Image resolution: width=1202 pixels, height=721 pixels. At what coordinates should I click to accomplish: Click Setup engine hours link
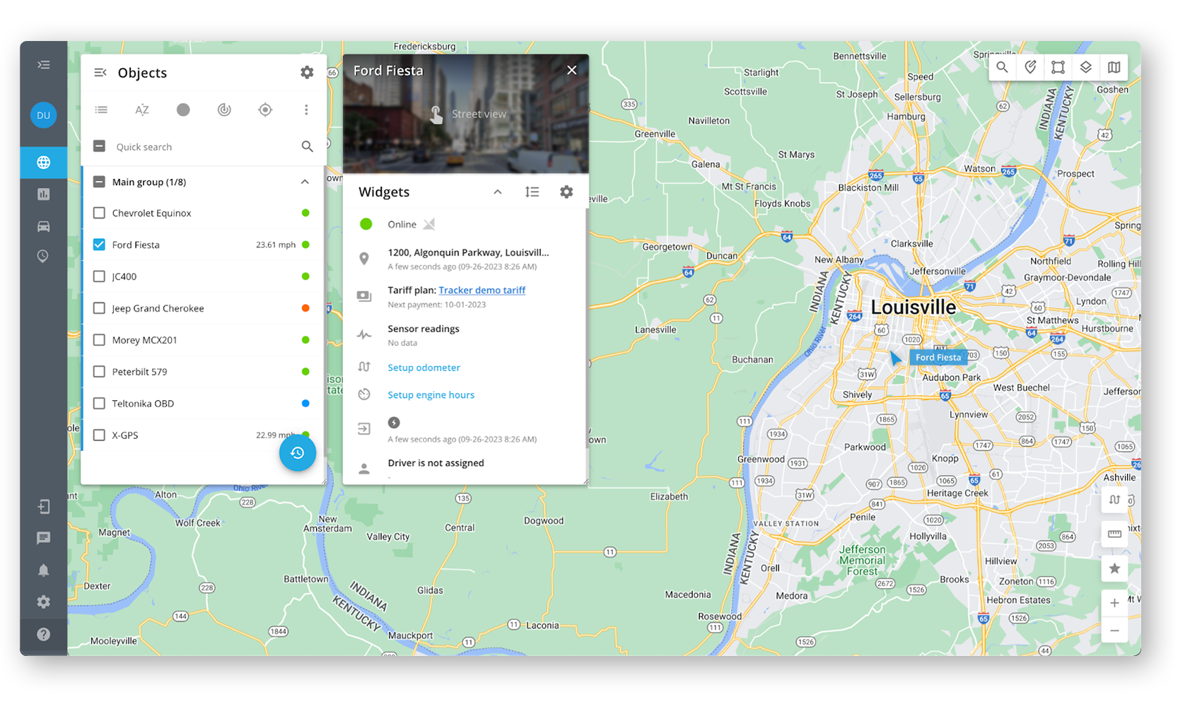click(x=431, y=395)
